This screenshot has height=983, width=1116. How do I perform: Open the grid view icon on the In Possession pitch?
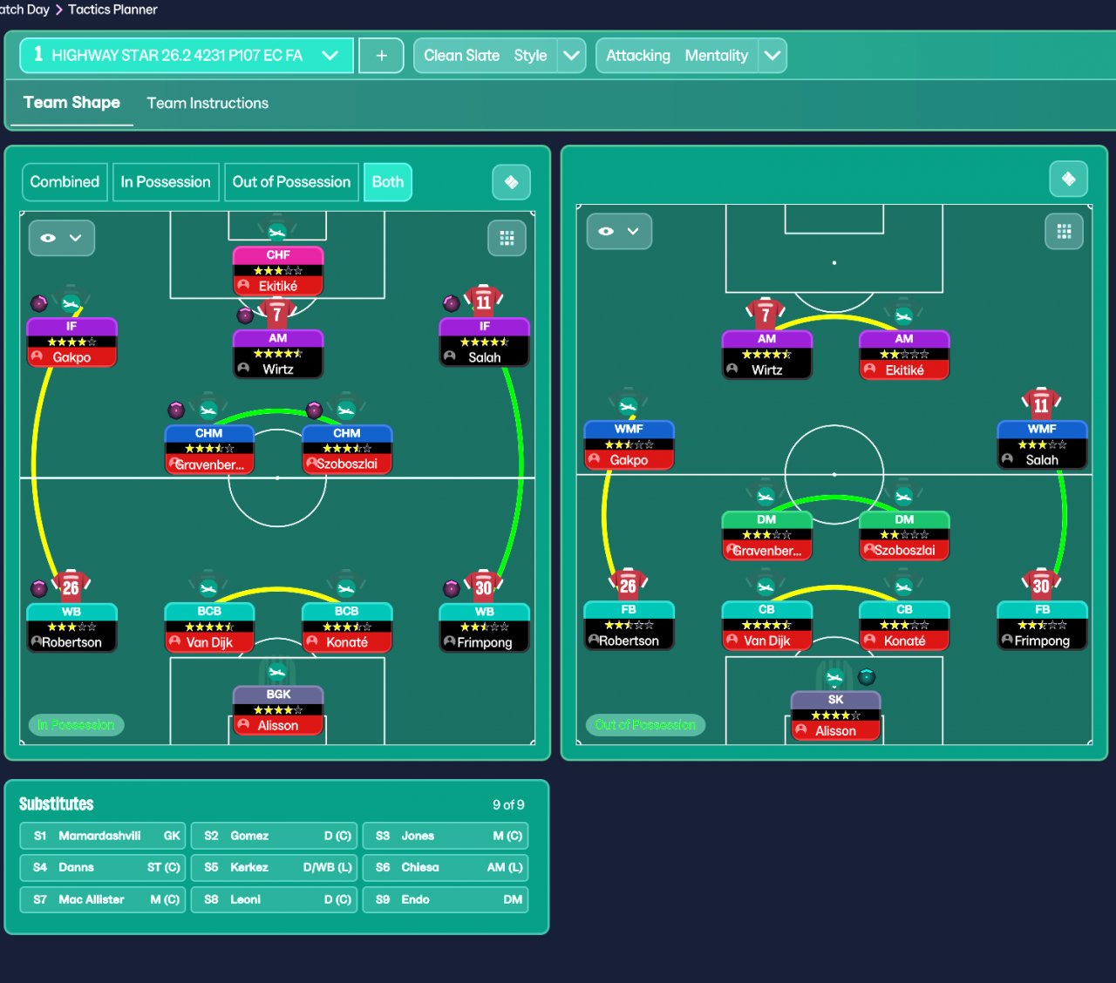click(x=507, y=238)
